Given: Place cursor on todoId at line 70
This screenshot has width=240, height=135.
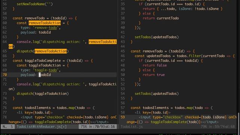Looking at the screenshot, I should (45, 75).
